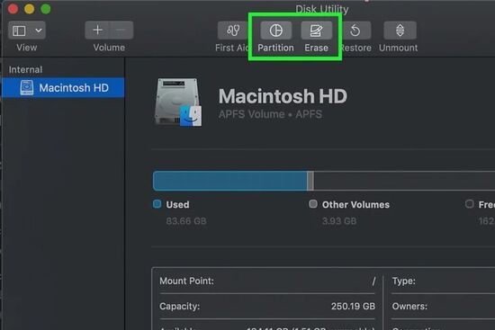This screenshot has width=495, height=330.
Task: Click the Partition toolbar icon
Action: 275,31
